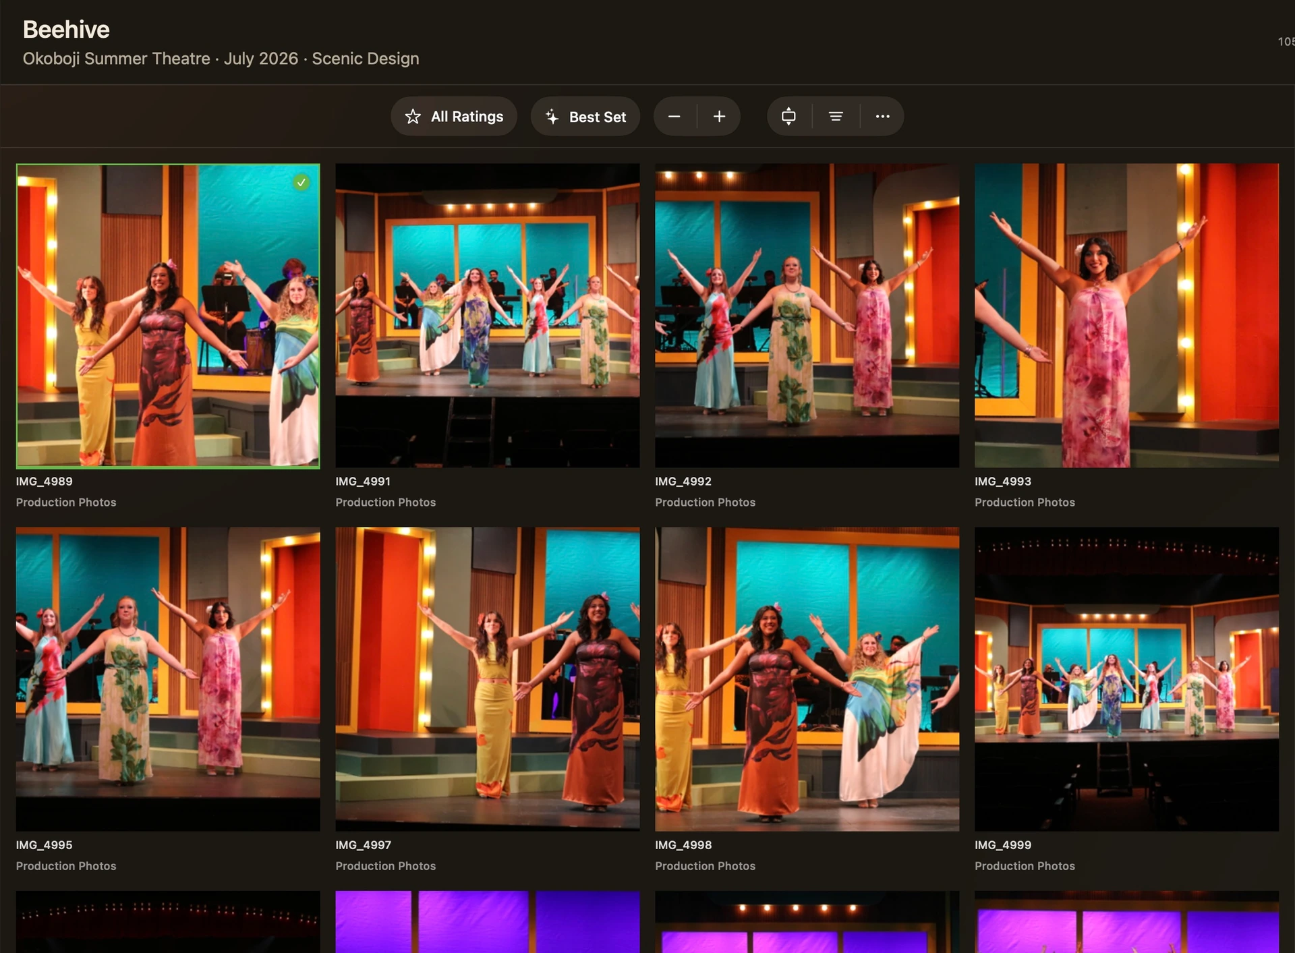The image size is (1295, 953).
Task: Click the IMG_4999 file name
Action: (1003, 845)
